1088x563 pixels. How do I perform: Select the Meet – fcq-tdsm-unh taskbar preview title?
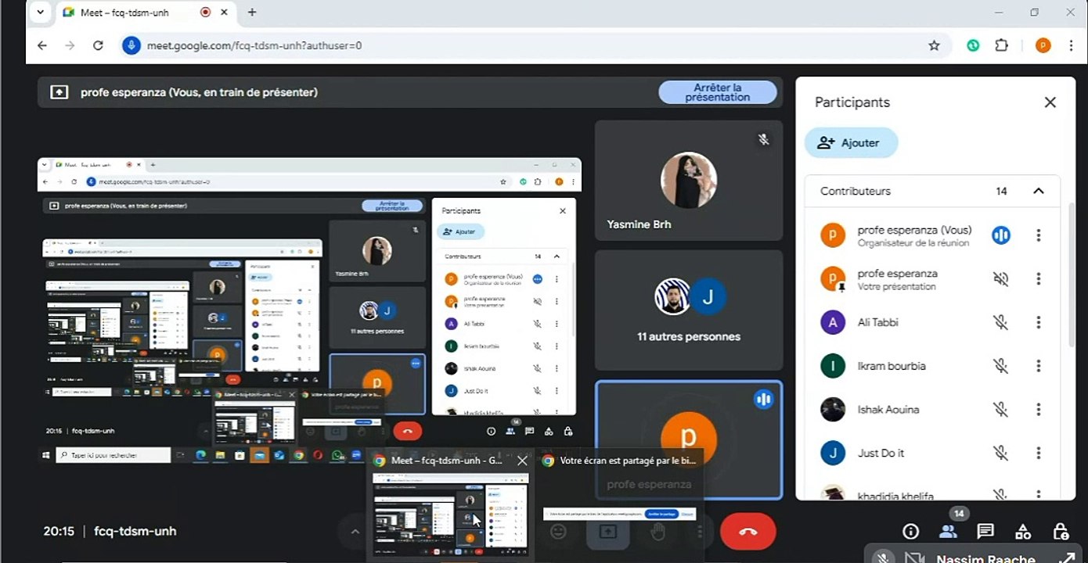[x=447, y=461]
